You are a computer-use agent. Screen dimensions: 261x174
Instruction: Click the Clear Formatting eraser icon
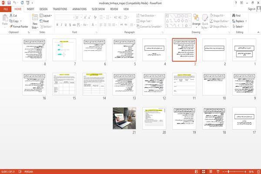tap(95, 17)
